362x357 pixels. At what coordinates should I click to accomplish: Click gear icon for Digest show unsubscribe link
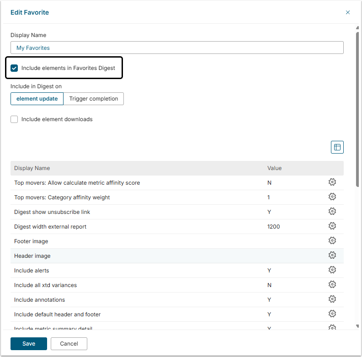click(332, 212)
